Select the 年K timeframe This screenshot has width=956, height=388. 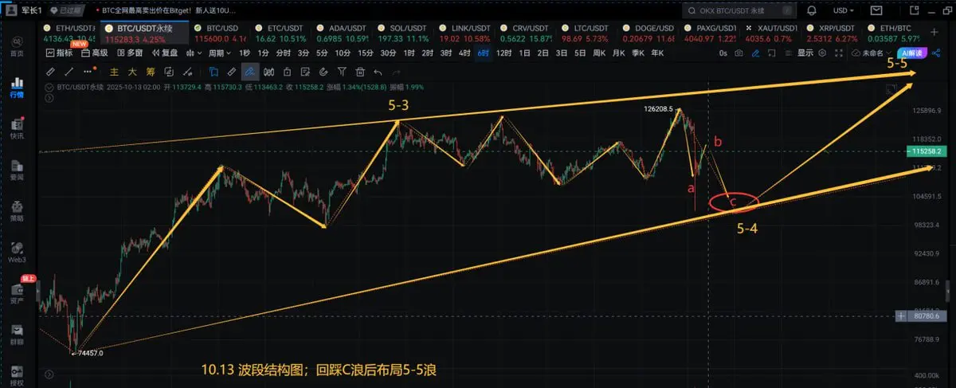click(x=657, y=53)
